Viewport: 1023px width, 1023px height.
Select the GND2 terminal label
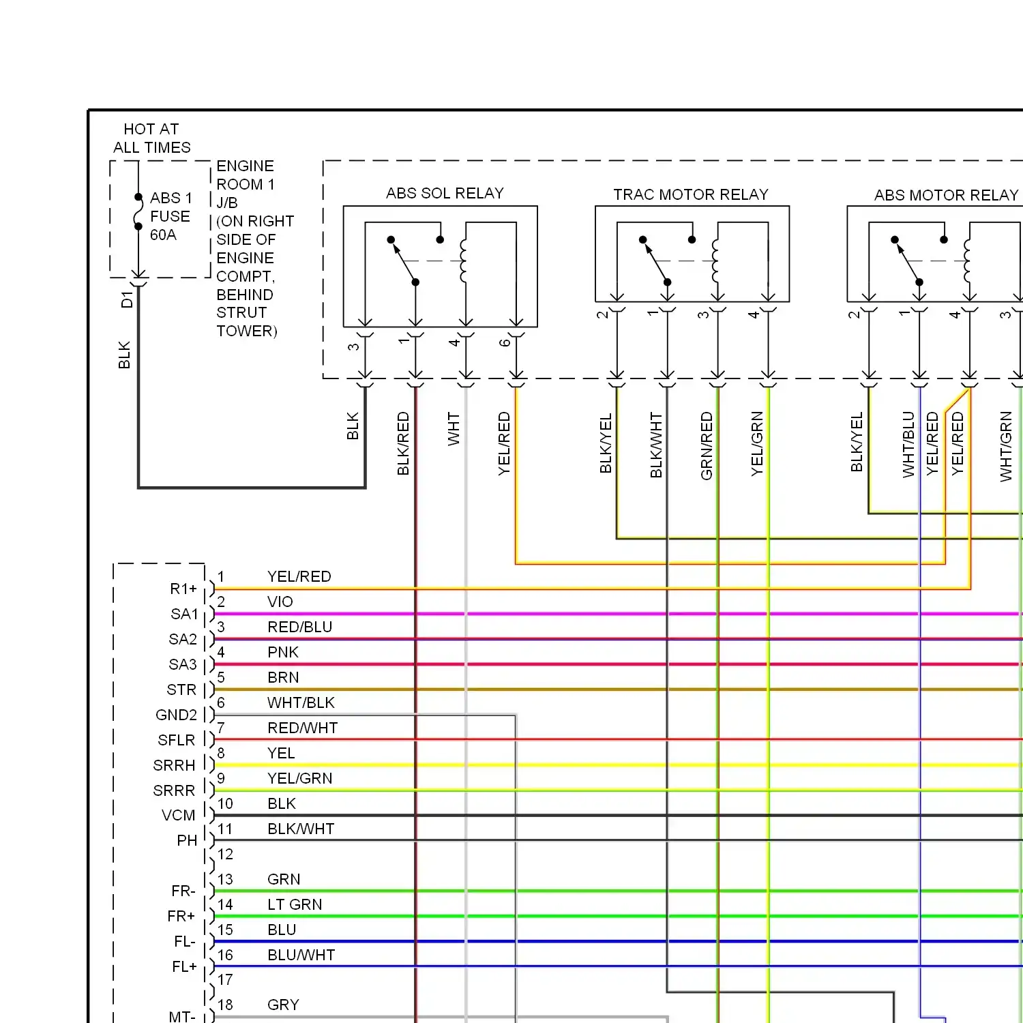176,715
